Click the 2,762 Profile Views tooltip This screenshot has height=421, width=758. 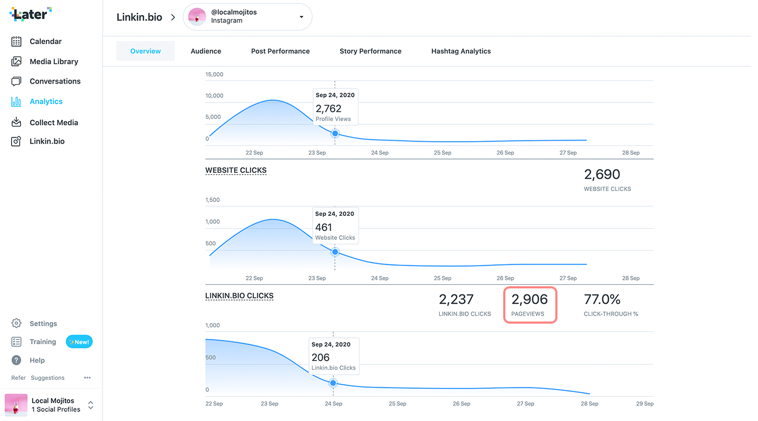(x=335, y=107)
